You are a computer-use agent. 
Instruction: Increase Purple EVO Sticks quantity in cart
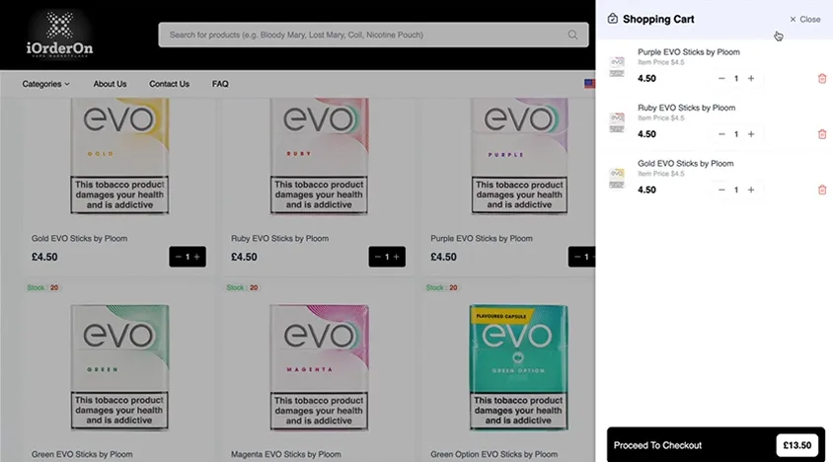coord(751,79)
